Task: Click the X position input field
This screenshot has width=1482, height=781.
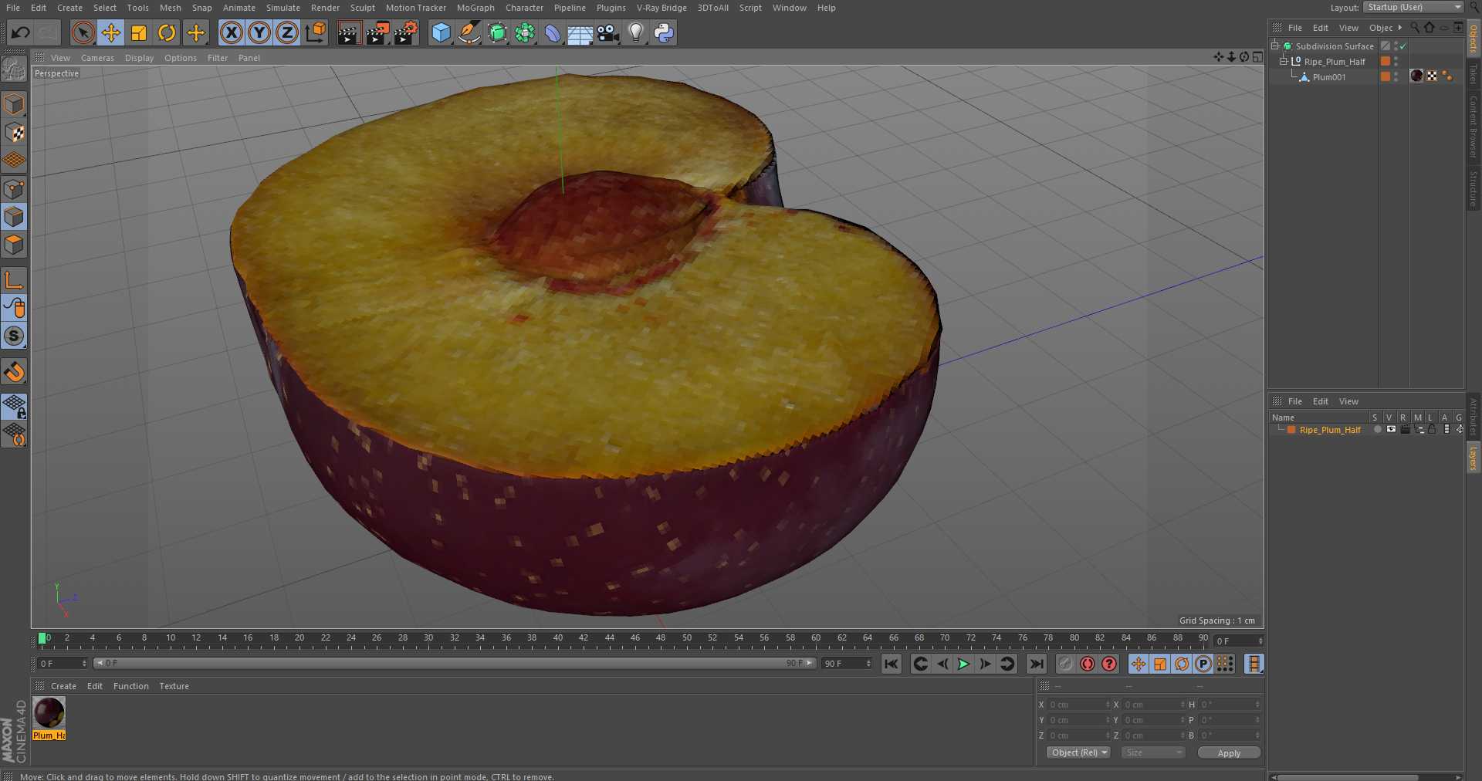Action: pyautogui.click(x=1078, y=705)
